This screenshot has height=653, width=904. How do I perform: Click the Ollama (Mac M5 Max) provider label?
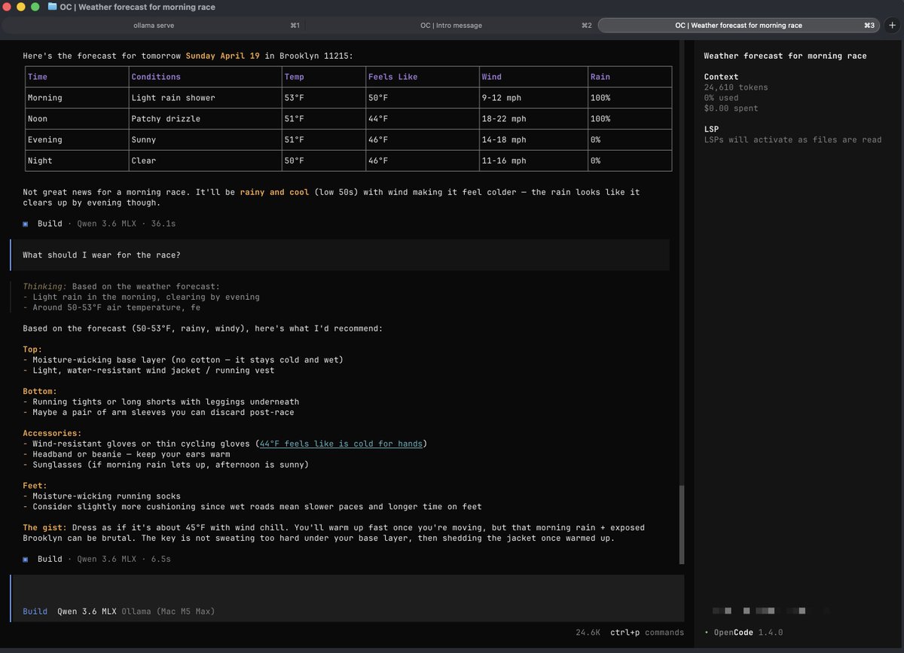point(168,611)
